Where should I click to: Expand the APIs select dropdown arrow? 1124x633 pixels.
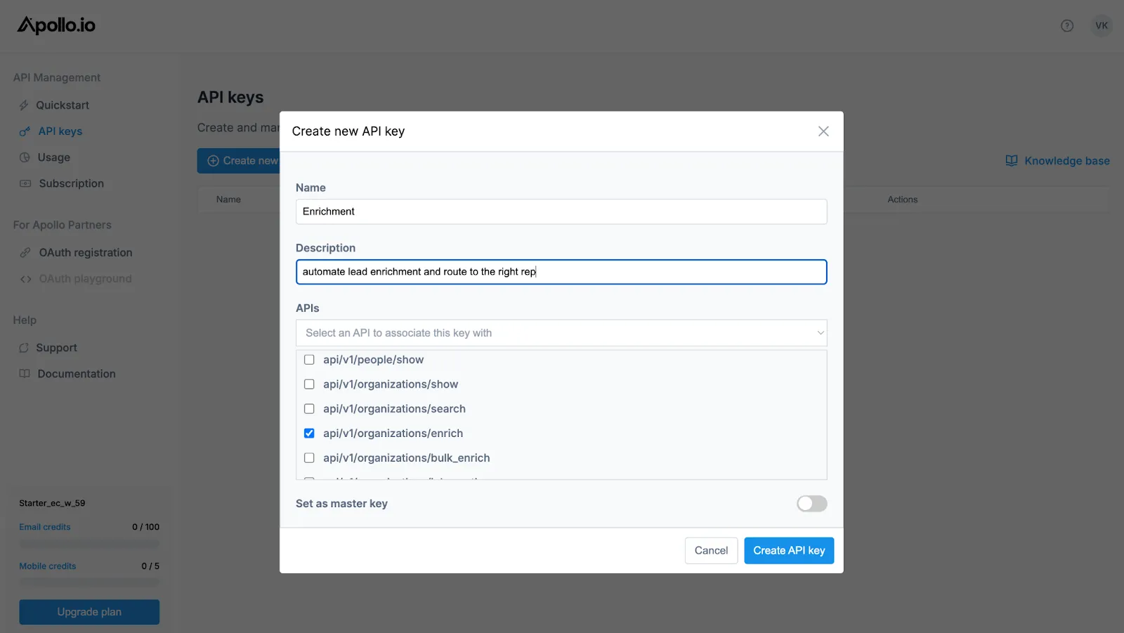[820, 333]
